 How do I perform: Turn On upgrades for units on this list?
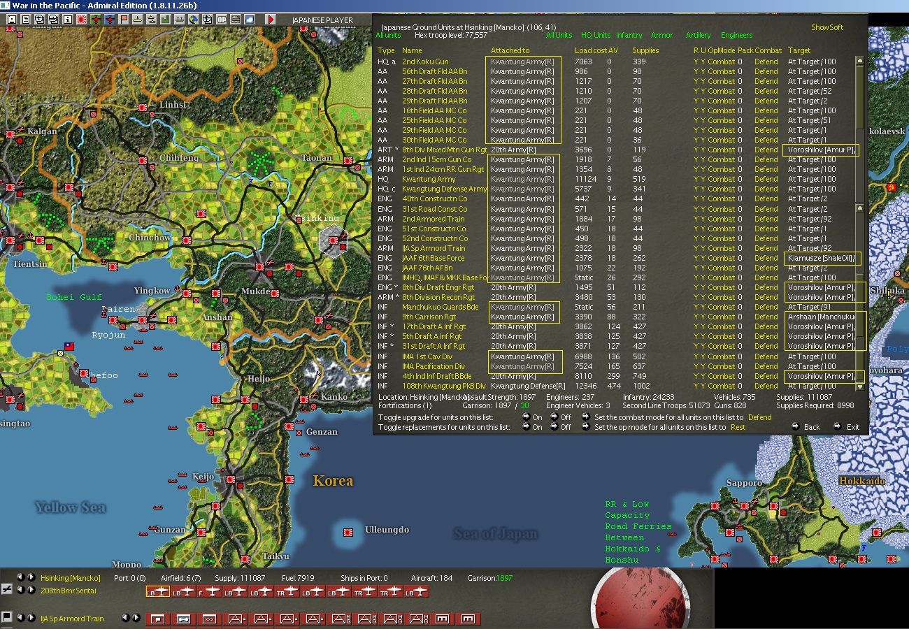525,417
